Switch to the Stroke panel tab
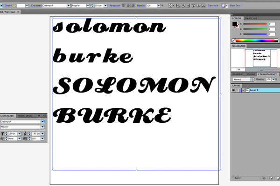This screenshot has height=186, width=280. [x=251, y=74]
